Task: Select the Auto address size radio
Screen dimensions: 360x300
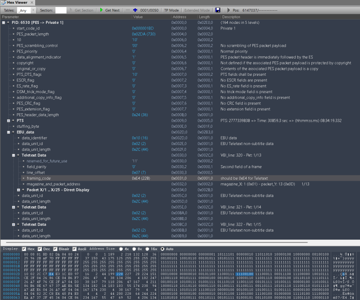Action: [162, 249]
